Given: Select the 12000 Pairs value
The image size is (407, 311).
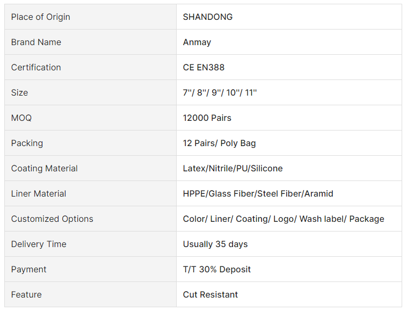Looking at the screenshot, I should coord(207,118).
